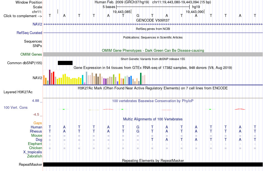The image size is (263, 171).
Task: Click 'Repeating Elements by RepeatMasker' title
Action: pos(153,160)
